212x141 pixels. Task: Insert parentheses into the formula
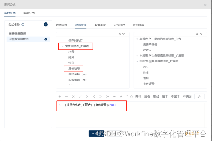click(x=132, y=96)
